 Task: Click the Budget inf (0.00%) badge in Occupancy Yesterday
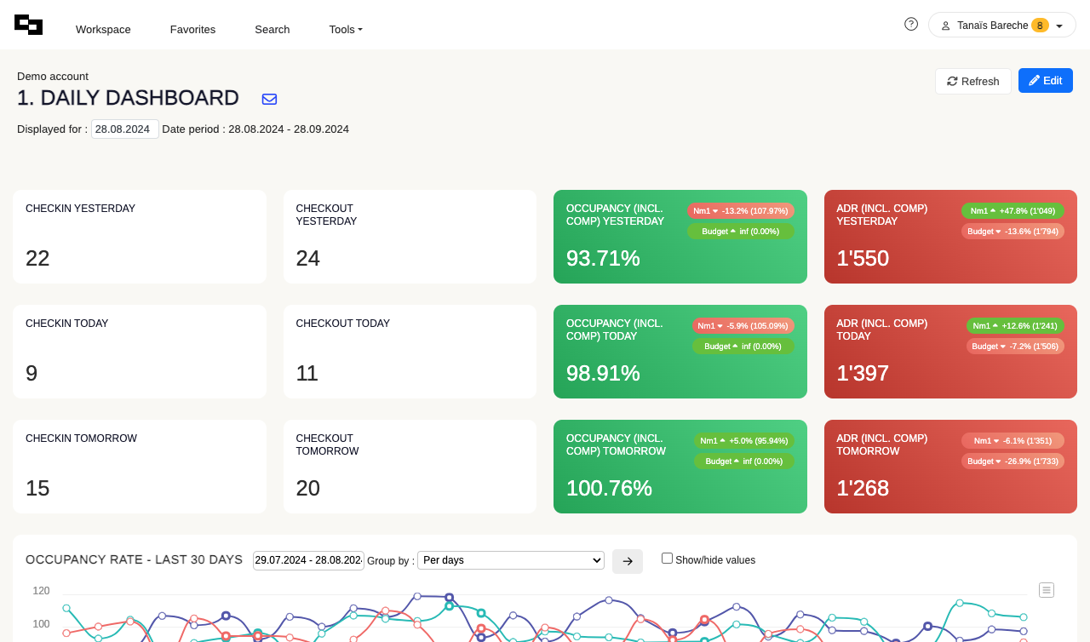pyautogui.click(x=741, y=231)
